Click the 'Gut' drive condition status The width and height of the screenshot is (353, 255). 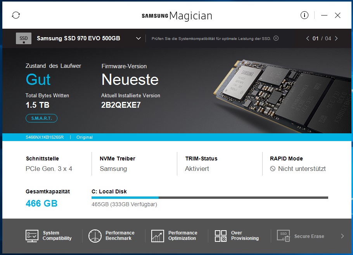[38, 79]
